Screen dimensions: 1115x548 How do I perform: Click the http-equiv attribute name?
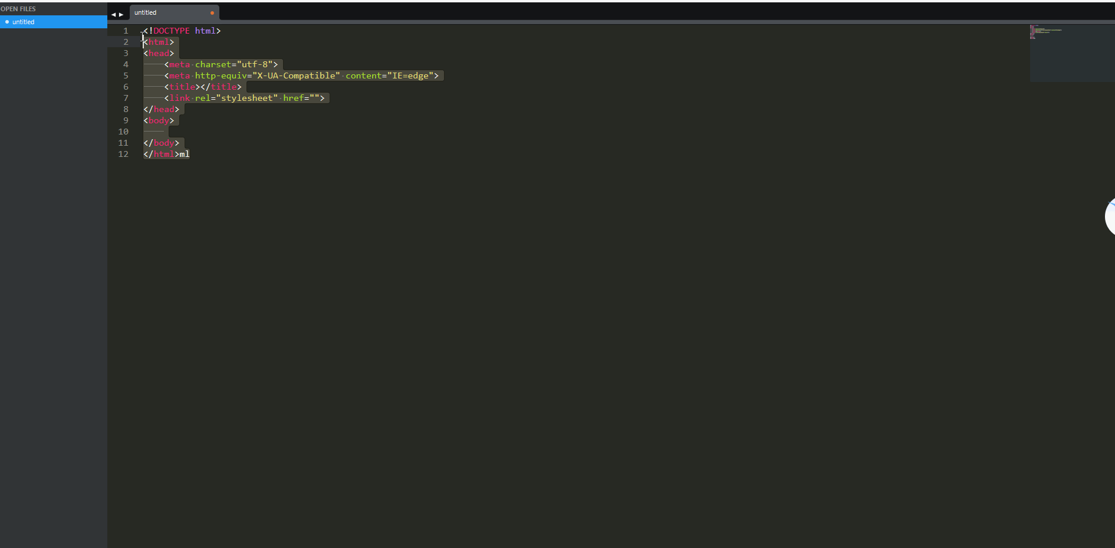coord(221,76)
